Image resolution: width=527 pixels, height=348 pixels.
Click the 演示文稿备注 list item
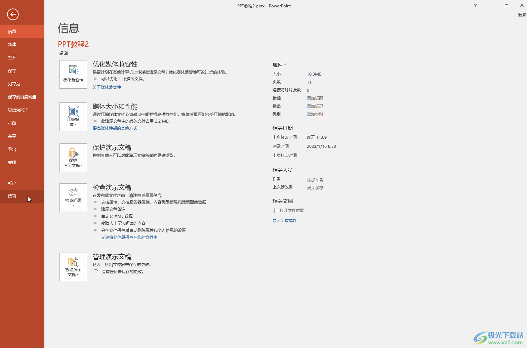113,209
